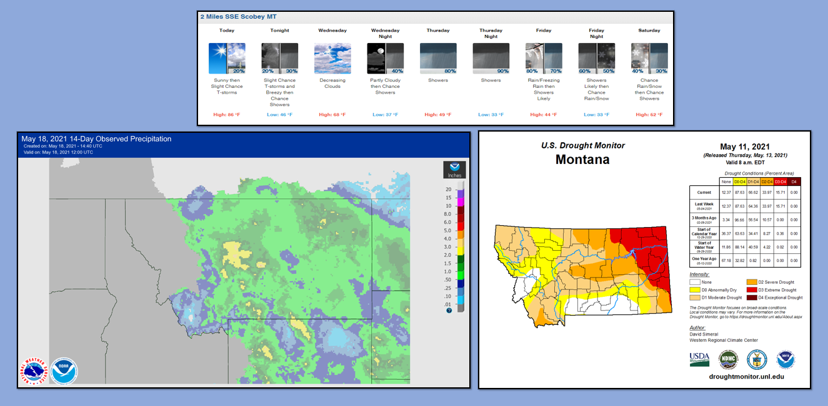Click the Current row in the drought table
Screen dimensions: 828x406
(x=704, y=193)
